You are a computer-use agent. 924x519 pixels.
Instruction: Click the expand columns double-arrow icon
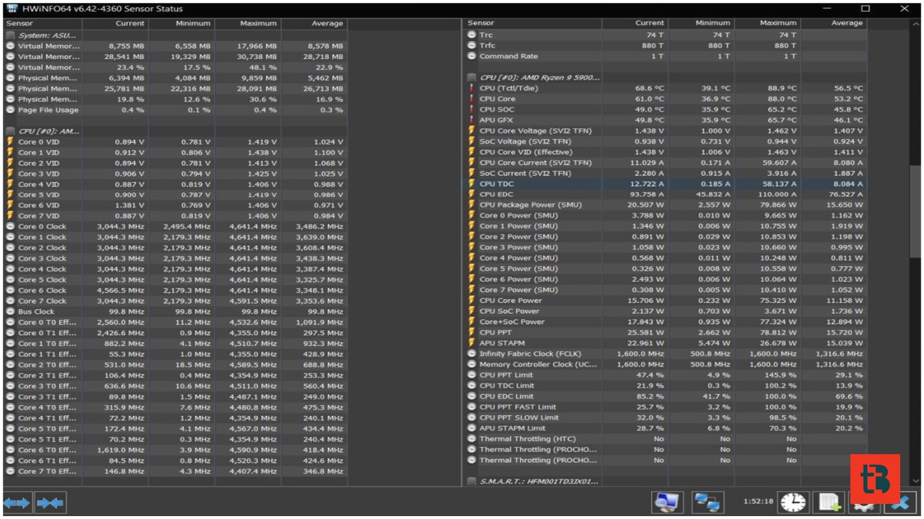click(17, 502)
